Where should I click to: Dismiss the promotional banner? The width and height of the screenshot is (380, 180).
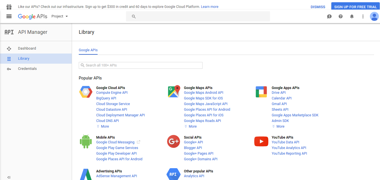pos(318,7)
